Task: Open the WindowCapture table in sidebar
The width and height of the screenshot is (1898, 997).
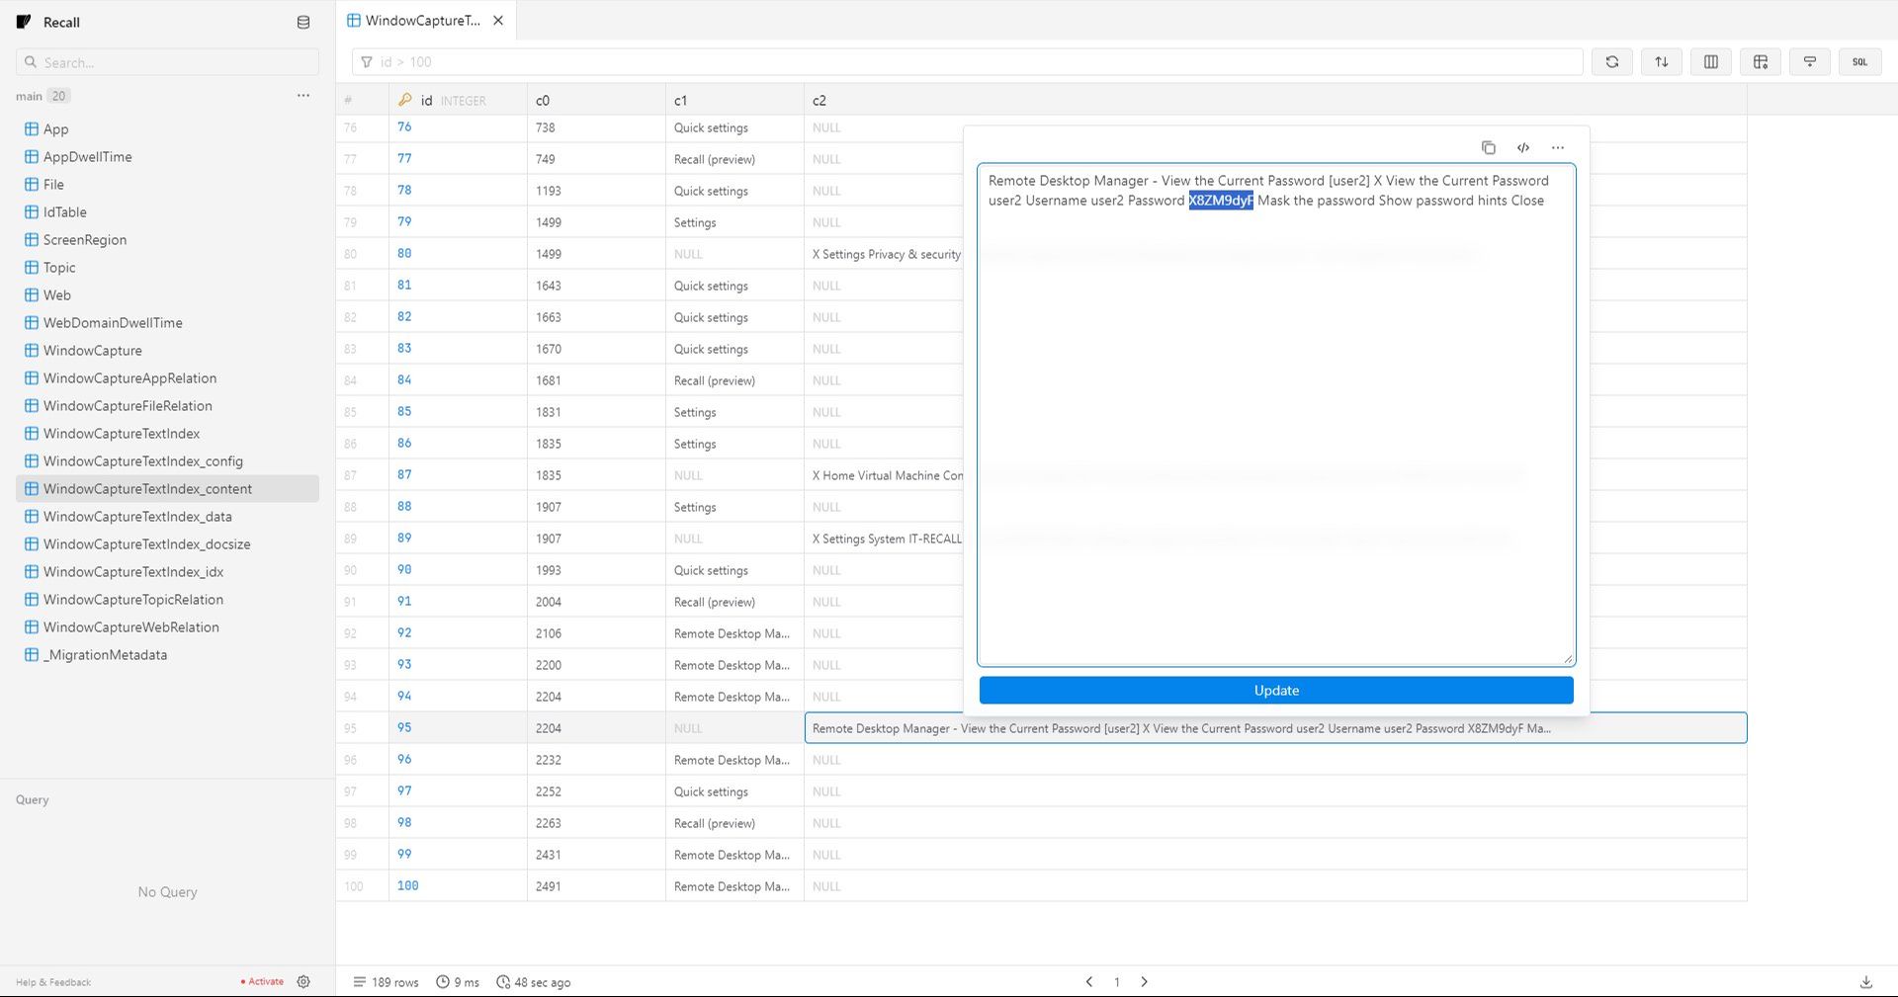Action: click(92, 351)
